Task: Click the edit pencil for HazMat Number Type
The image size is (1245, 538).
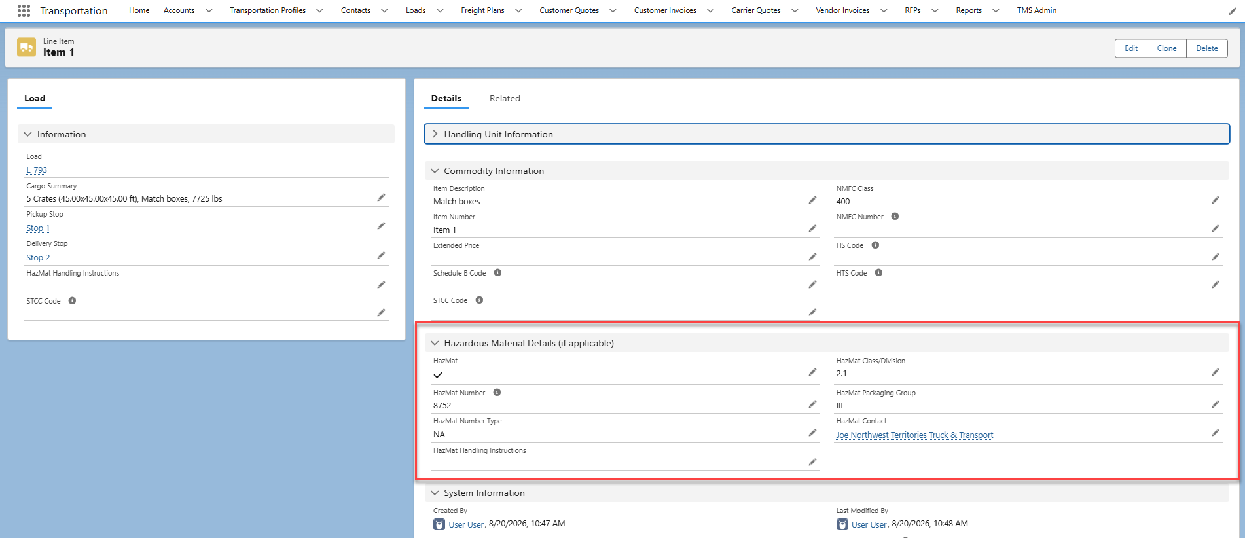Action: pyautogui.click(x=812, y=433)
